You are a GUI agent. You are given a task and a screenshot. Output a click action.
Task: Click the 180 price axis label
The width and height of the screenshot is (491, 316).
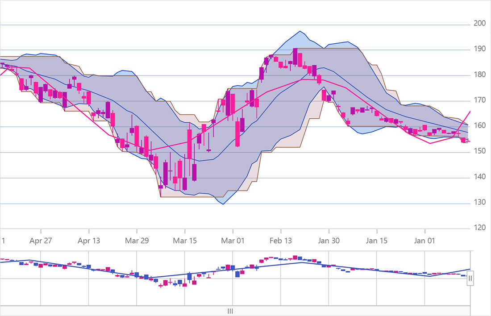[479, 75]
